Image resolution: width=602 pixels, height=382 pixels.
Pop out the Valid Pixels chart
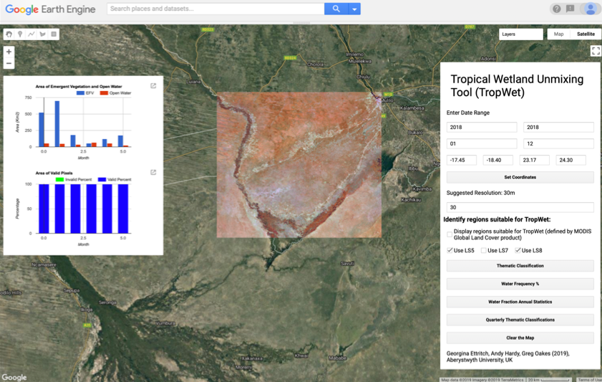coord(153,172)
